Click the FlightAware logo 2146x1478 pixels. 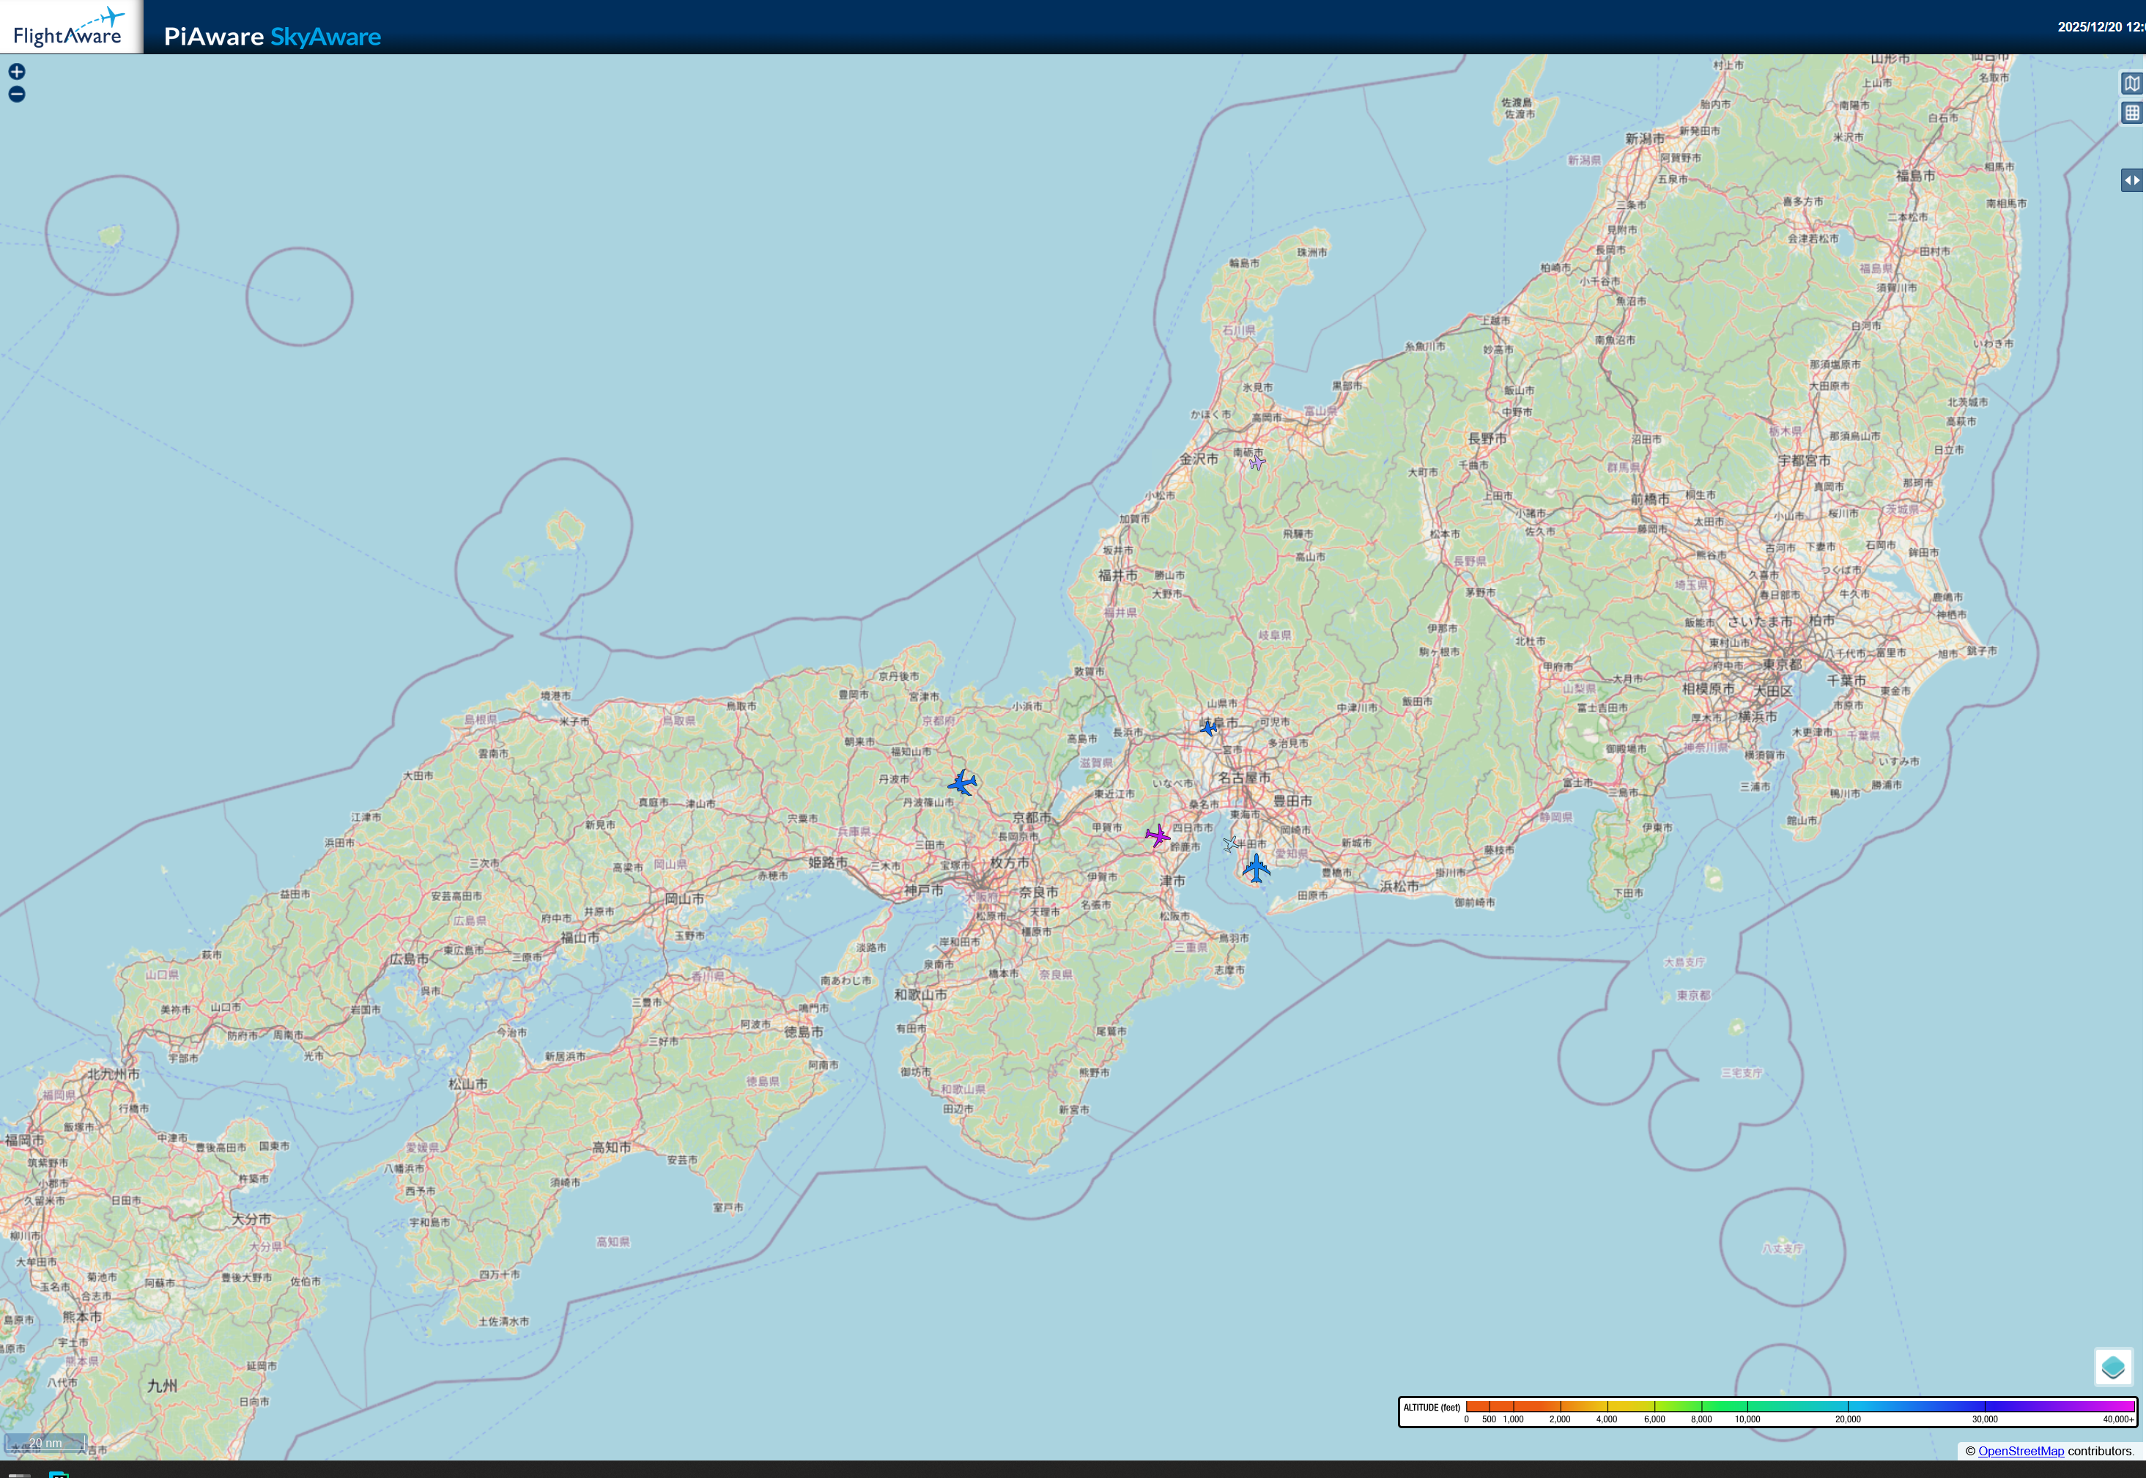click(x=70, y=28)
